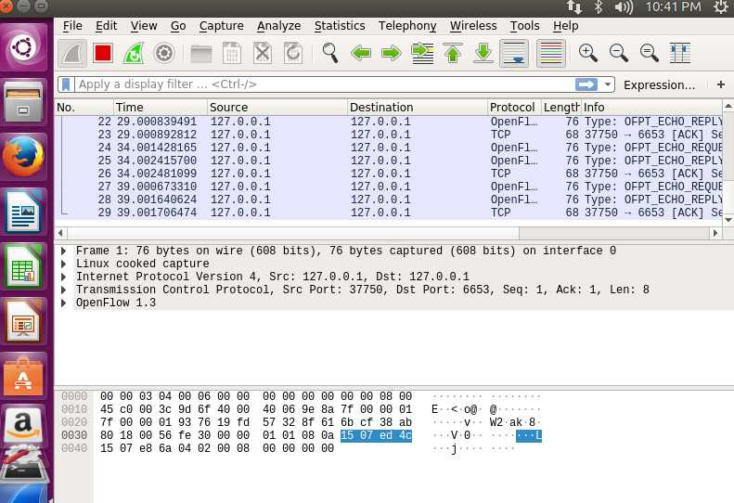The image size is (734, 503).
Task: Expand Internet Protocol Version 4 details
Action: (64, 277)
